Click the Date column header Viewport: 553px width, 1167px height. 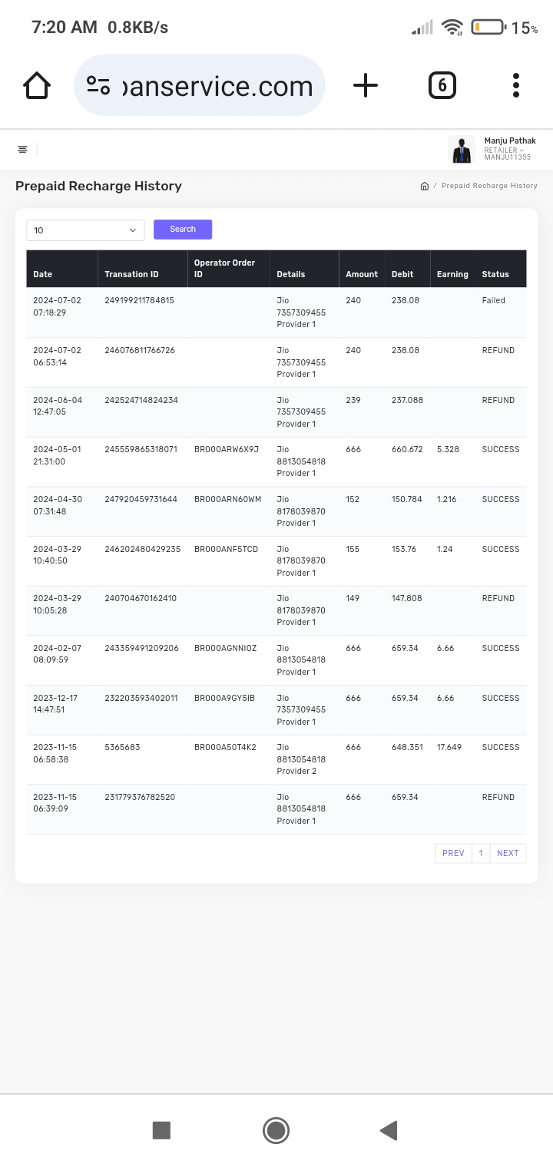click(43, 274)
